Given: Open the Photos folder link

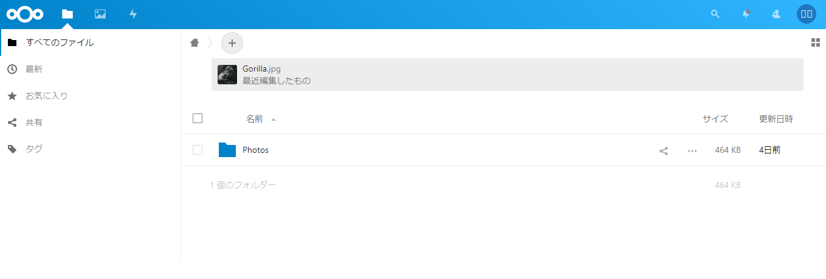Looking at the screenshot, I should pos(255,150).
